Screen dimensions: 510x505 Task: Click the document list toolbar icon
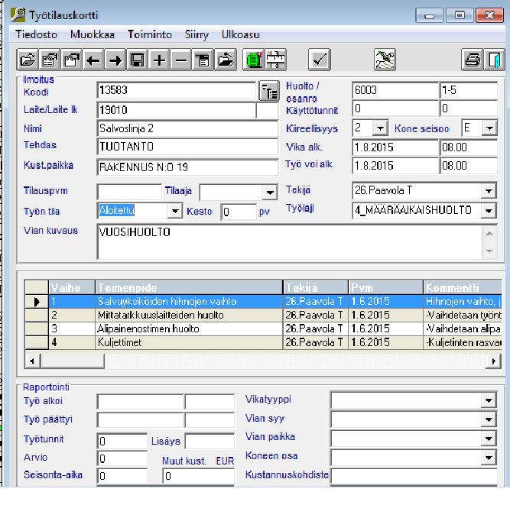click(x=203, y=60)
